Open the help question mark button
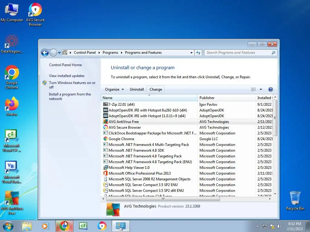Image resolution: width=310 pixels, height=232 pixels. coord(270,89)
